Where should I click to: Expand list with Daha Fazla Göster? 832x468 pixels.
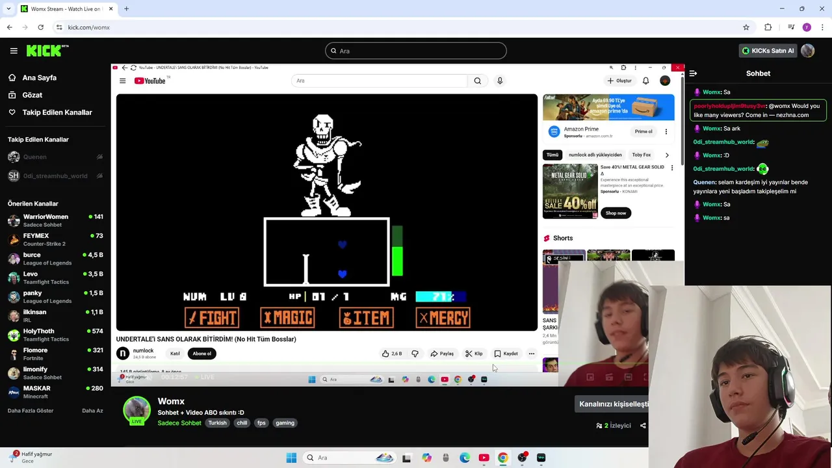[x=31, y=411]
